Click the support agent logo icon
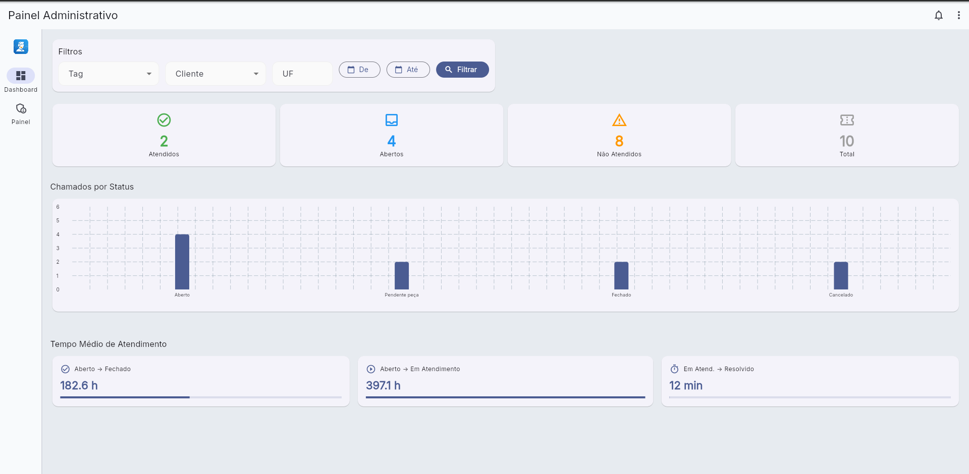 point(21,47)
